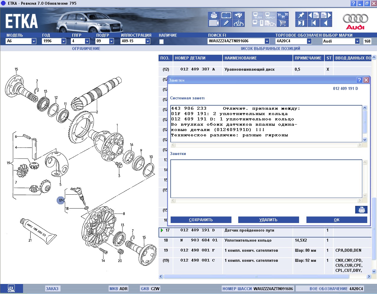The width and height of the screenshot is (377, 294).
Task: Click the skip-to-first arrow icon
Action: click(314, 23)
